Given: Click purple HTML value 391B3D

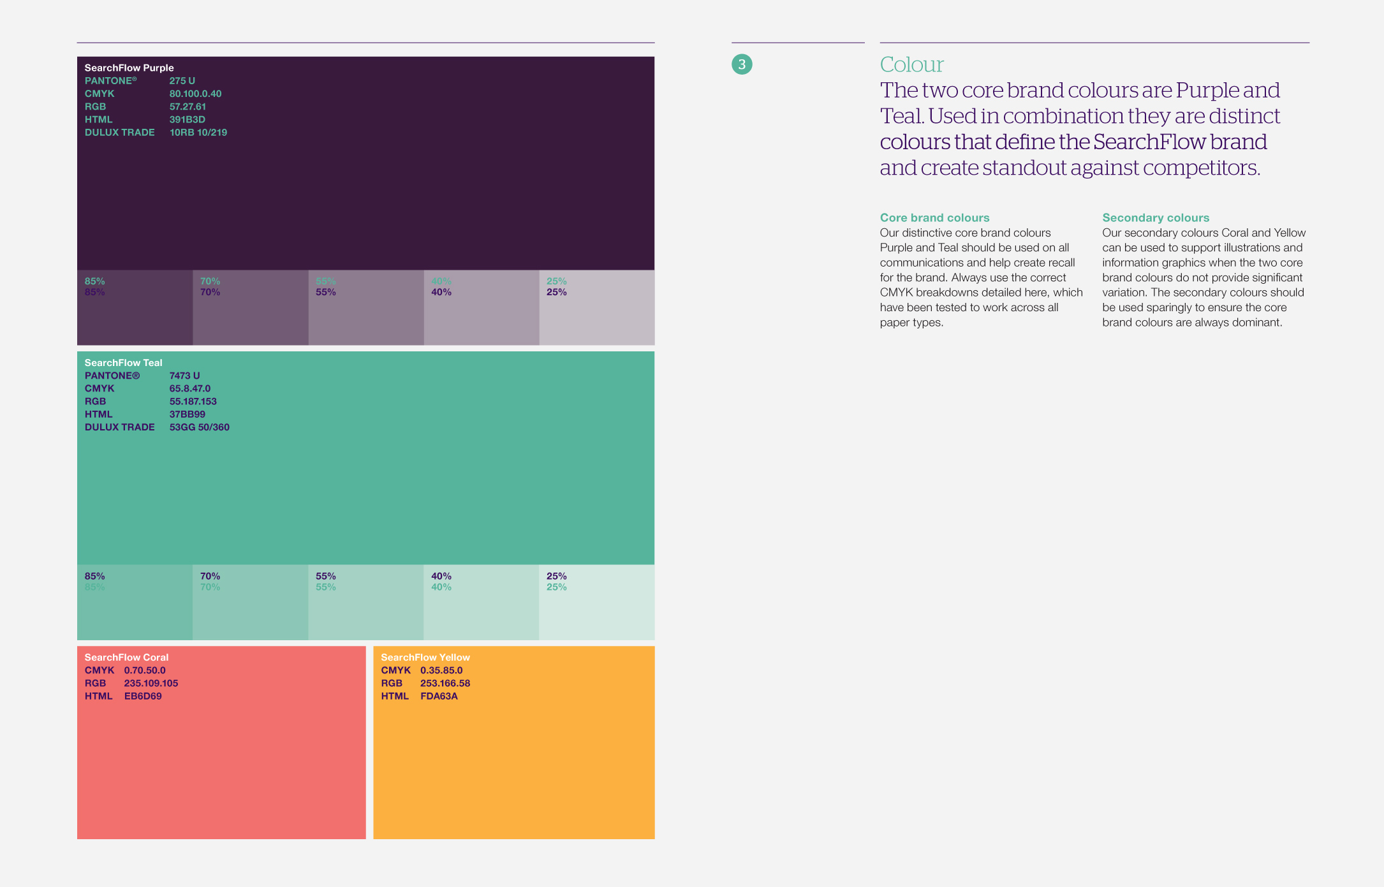Looking at the screenshot, I should [x=187, y=119].
